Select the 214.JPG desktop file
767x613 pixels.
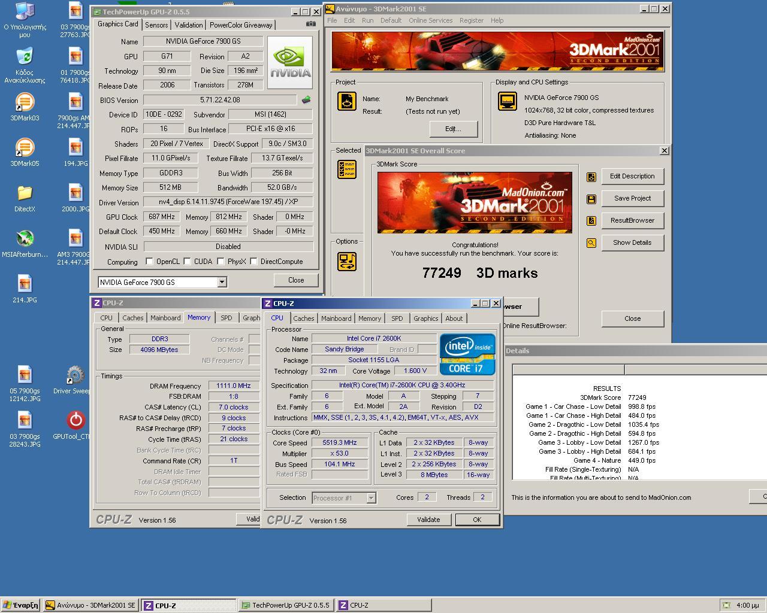pyautogui.click(x=25, y=289)
